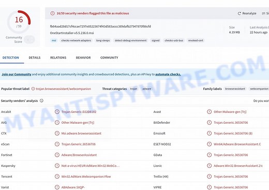Click the alert icon before trojan.browserassistant/webcompanion label
The height and width of the screenshot is (190, 269).
(33, 89)
